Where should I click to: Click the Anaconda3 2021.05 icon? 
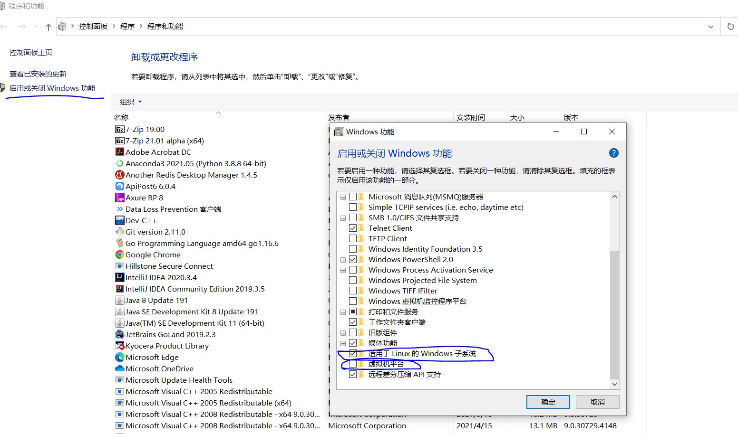(x=120, y=163)
